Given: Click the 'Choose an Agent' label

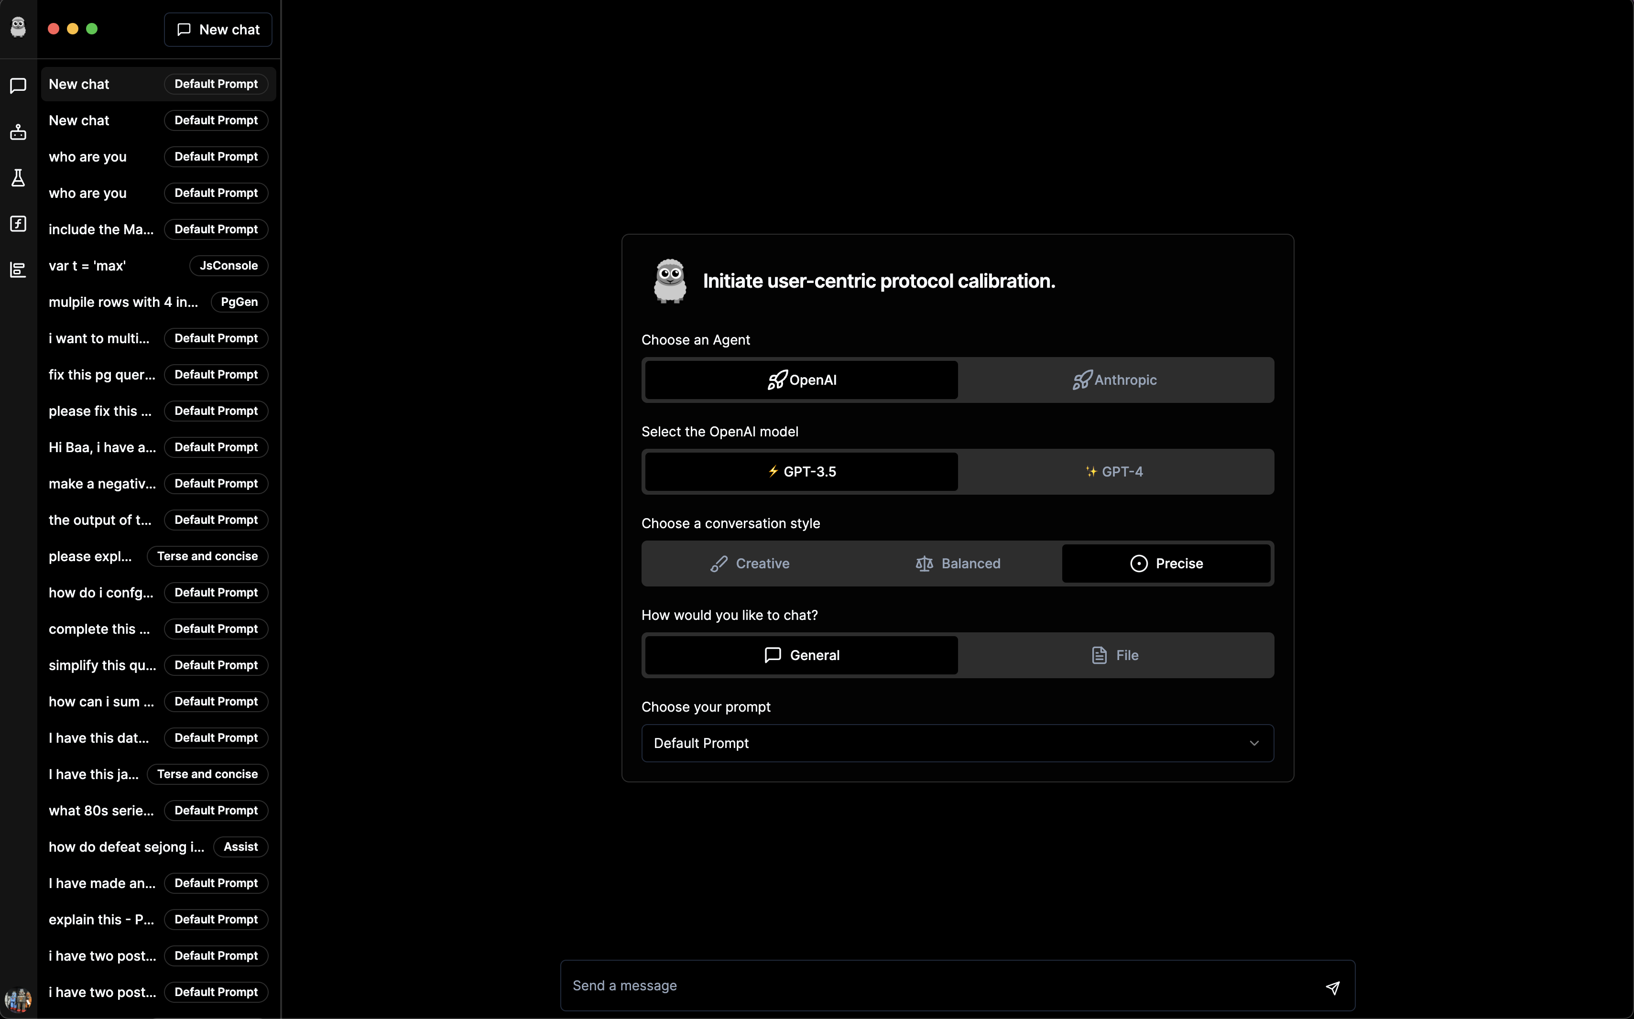Looking at the screenshot, I should [696, 340].
